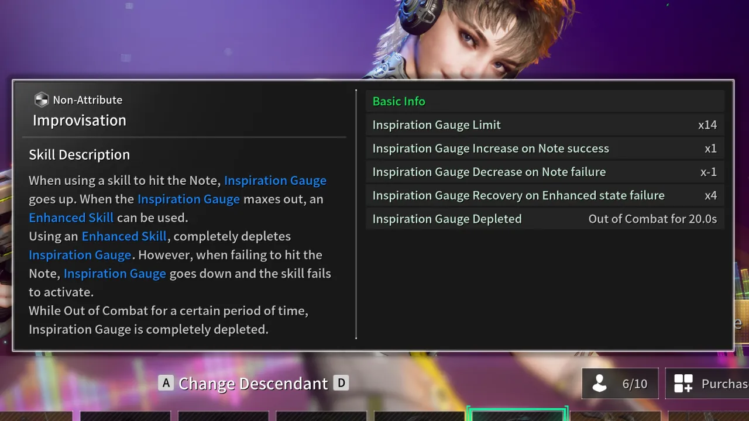
Task: Select the descendant thumbnail right of the highlighted one
Action: coord(616,416)
